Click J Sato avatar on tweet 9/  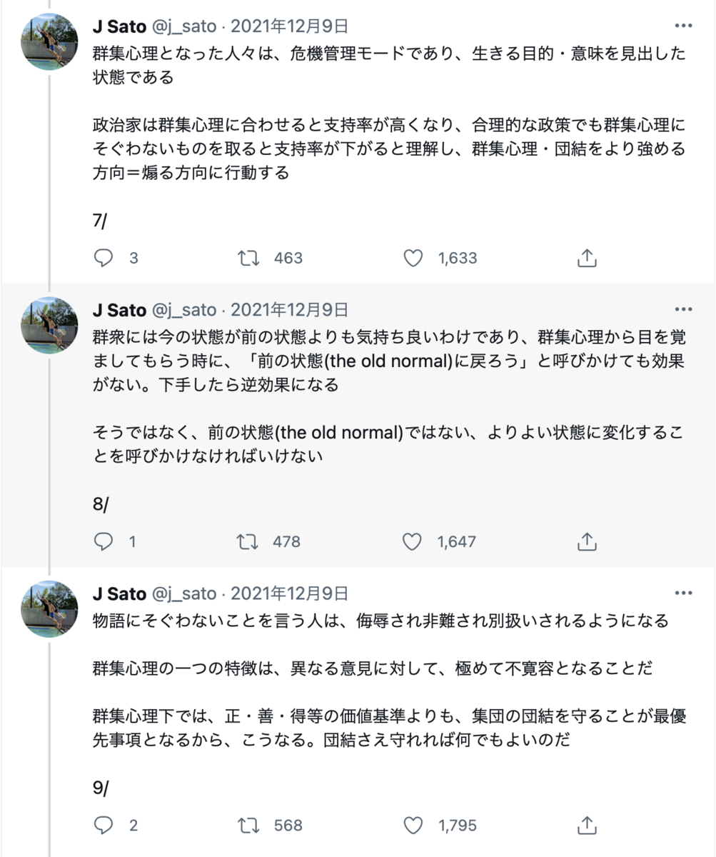[x=50, y=608]
